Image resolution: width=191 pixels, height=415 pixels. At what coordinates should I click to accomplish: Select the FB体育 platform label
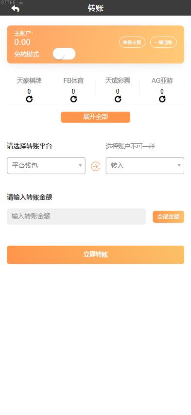pyautogui.click(x=73, y=81)
